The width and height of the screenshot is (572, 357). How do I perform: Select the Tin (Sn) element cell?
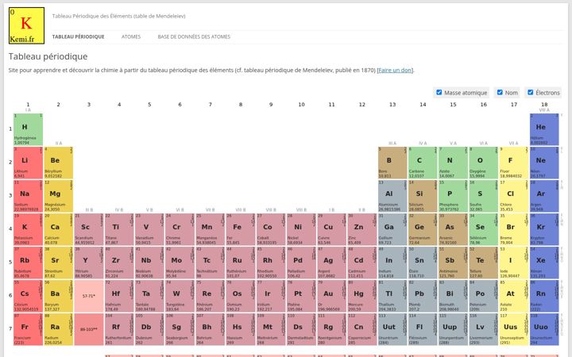pos(423,263)
